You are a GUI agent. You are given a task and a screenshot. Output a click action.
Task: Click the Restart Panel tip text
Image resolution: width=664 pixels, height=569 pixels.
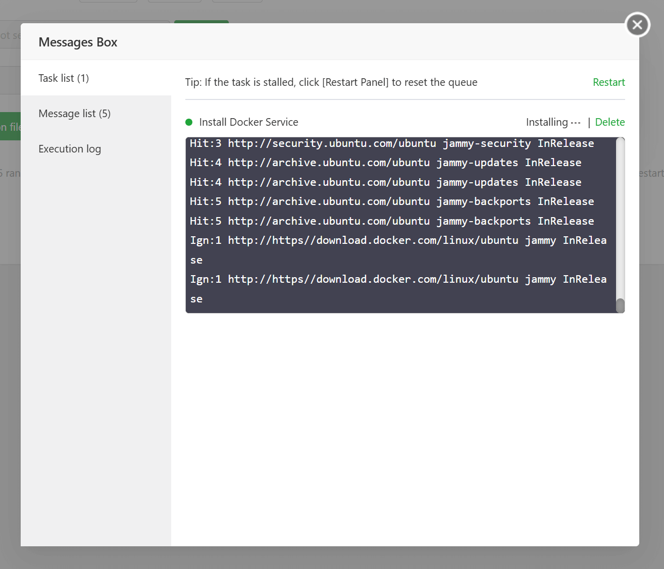331,82
